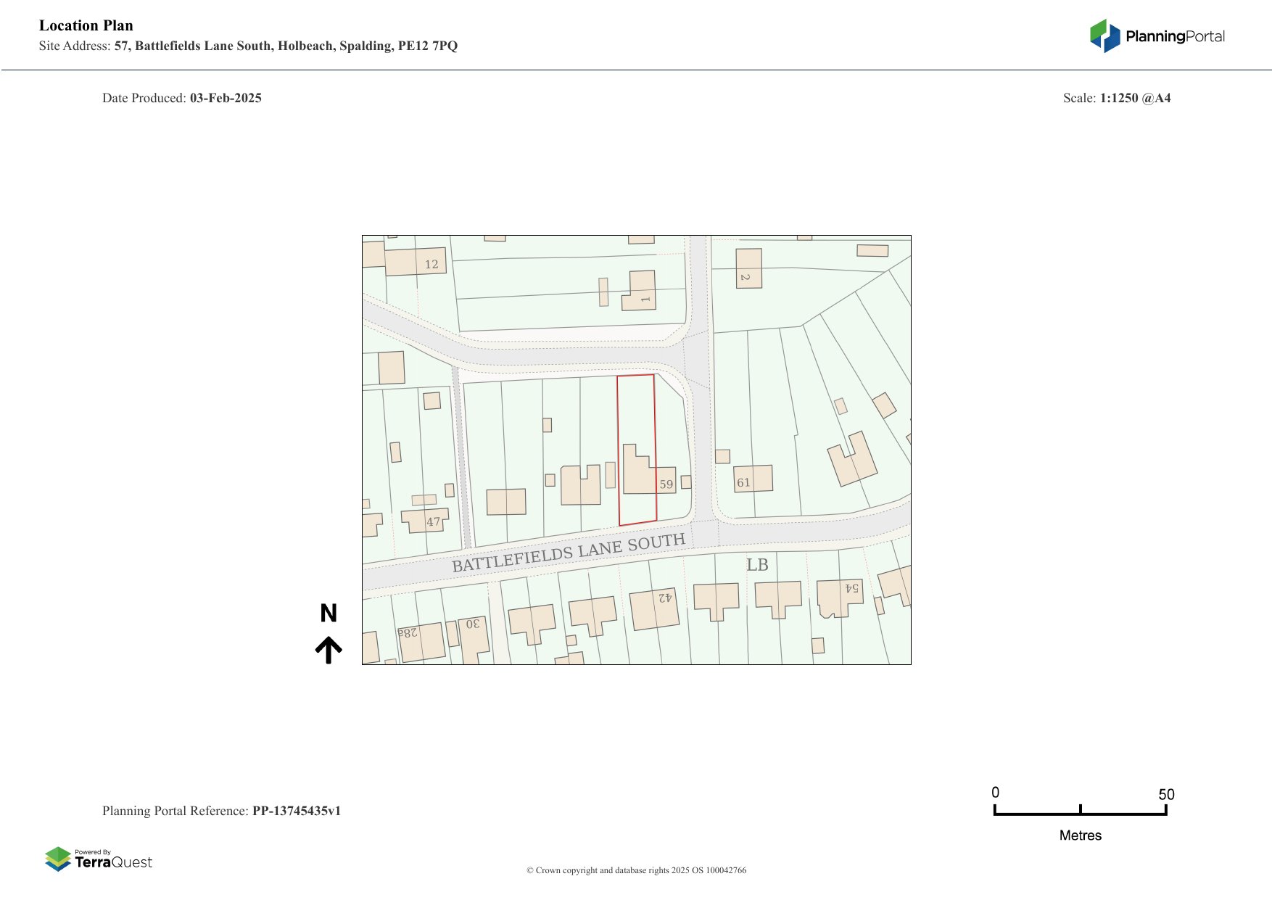The image size is (1272, 900).
Task: Click the Planning Portal logo icon
Action: [1104, 36]
